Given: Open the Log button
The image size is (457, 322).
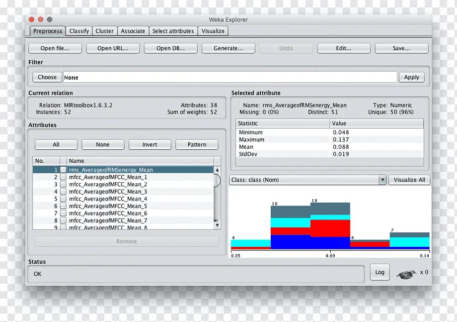Looking at the screenshot, I should (380, 272).
